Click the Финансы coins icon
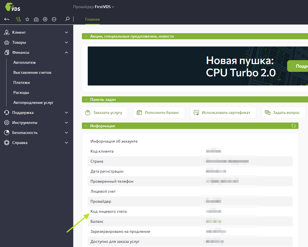Image resolution: width=308 pixels, height=247 pixels. [7, 52]
